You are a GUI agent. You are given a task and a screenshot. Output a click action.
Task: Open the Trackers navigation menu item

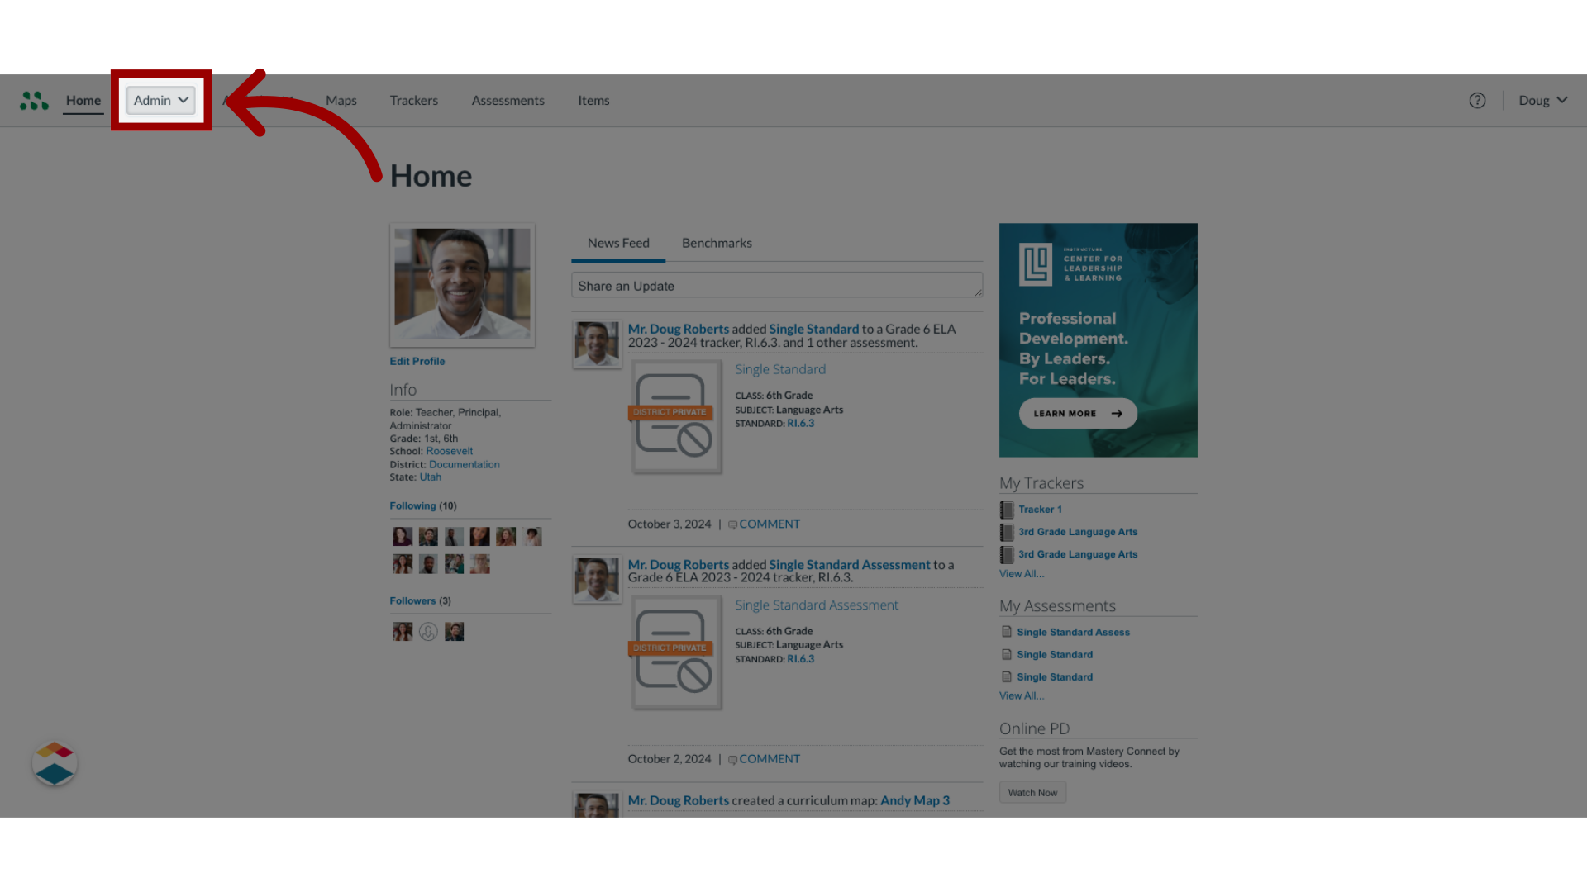[x=414, y=100]
